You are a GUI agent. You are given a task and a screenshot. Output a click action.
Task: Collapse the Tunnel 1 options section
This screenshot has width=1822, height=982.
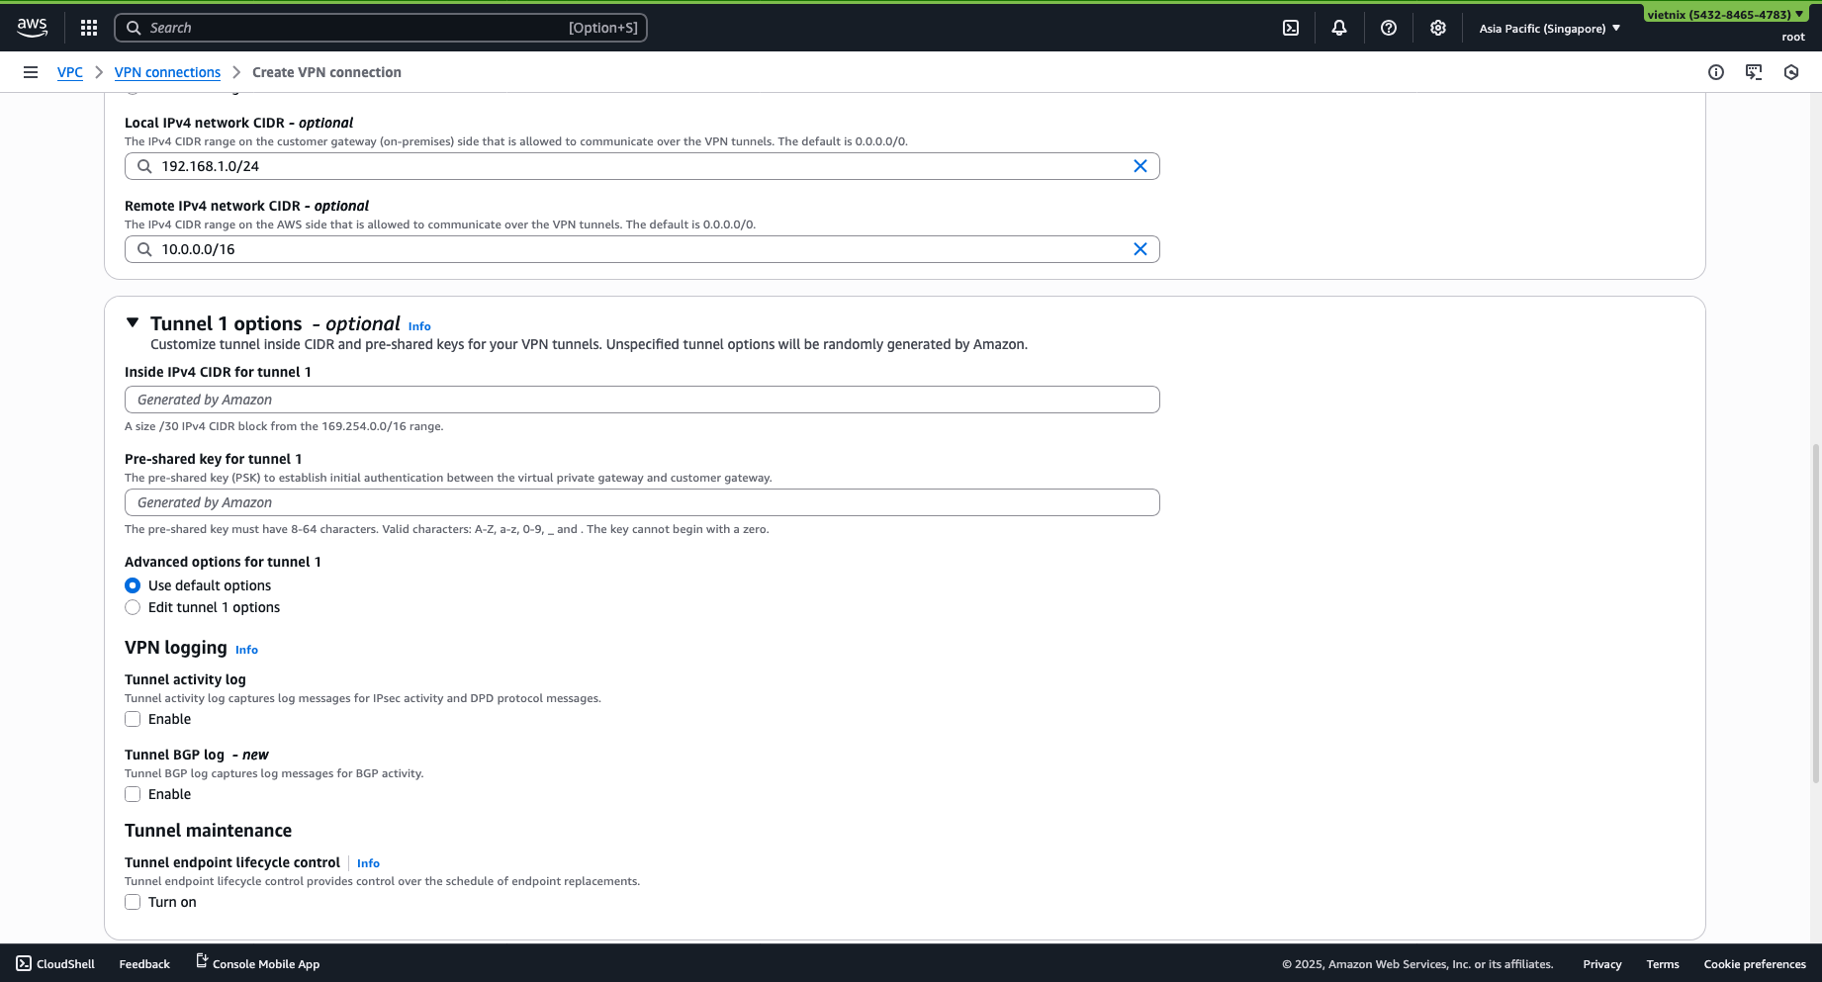(x=133, y=322)
